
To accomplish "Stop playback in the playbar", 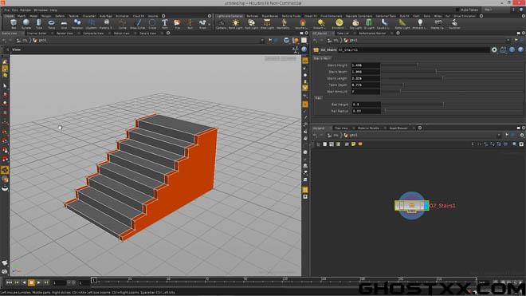I will click(x=31, y=283).
